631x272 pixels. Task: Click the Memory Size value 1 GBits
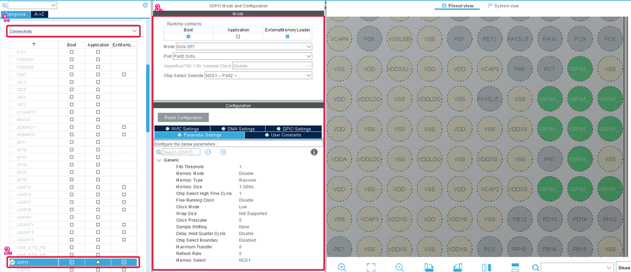click(x=247, y=187)
